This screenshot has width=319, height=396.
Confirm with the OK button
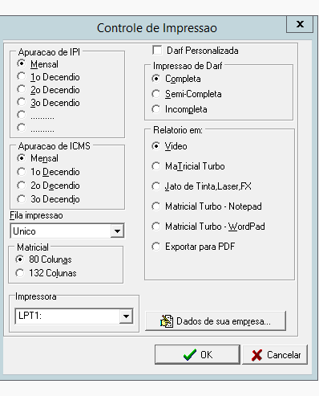197,354
